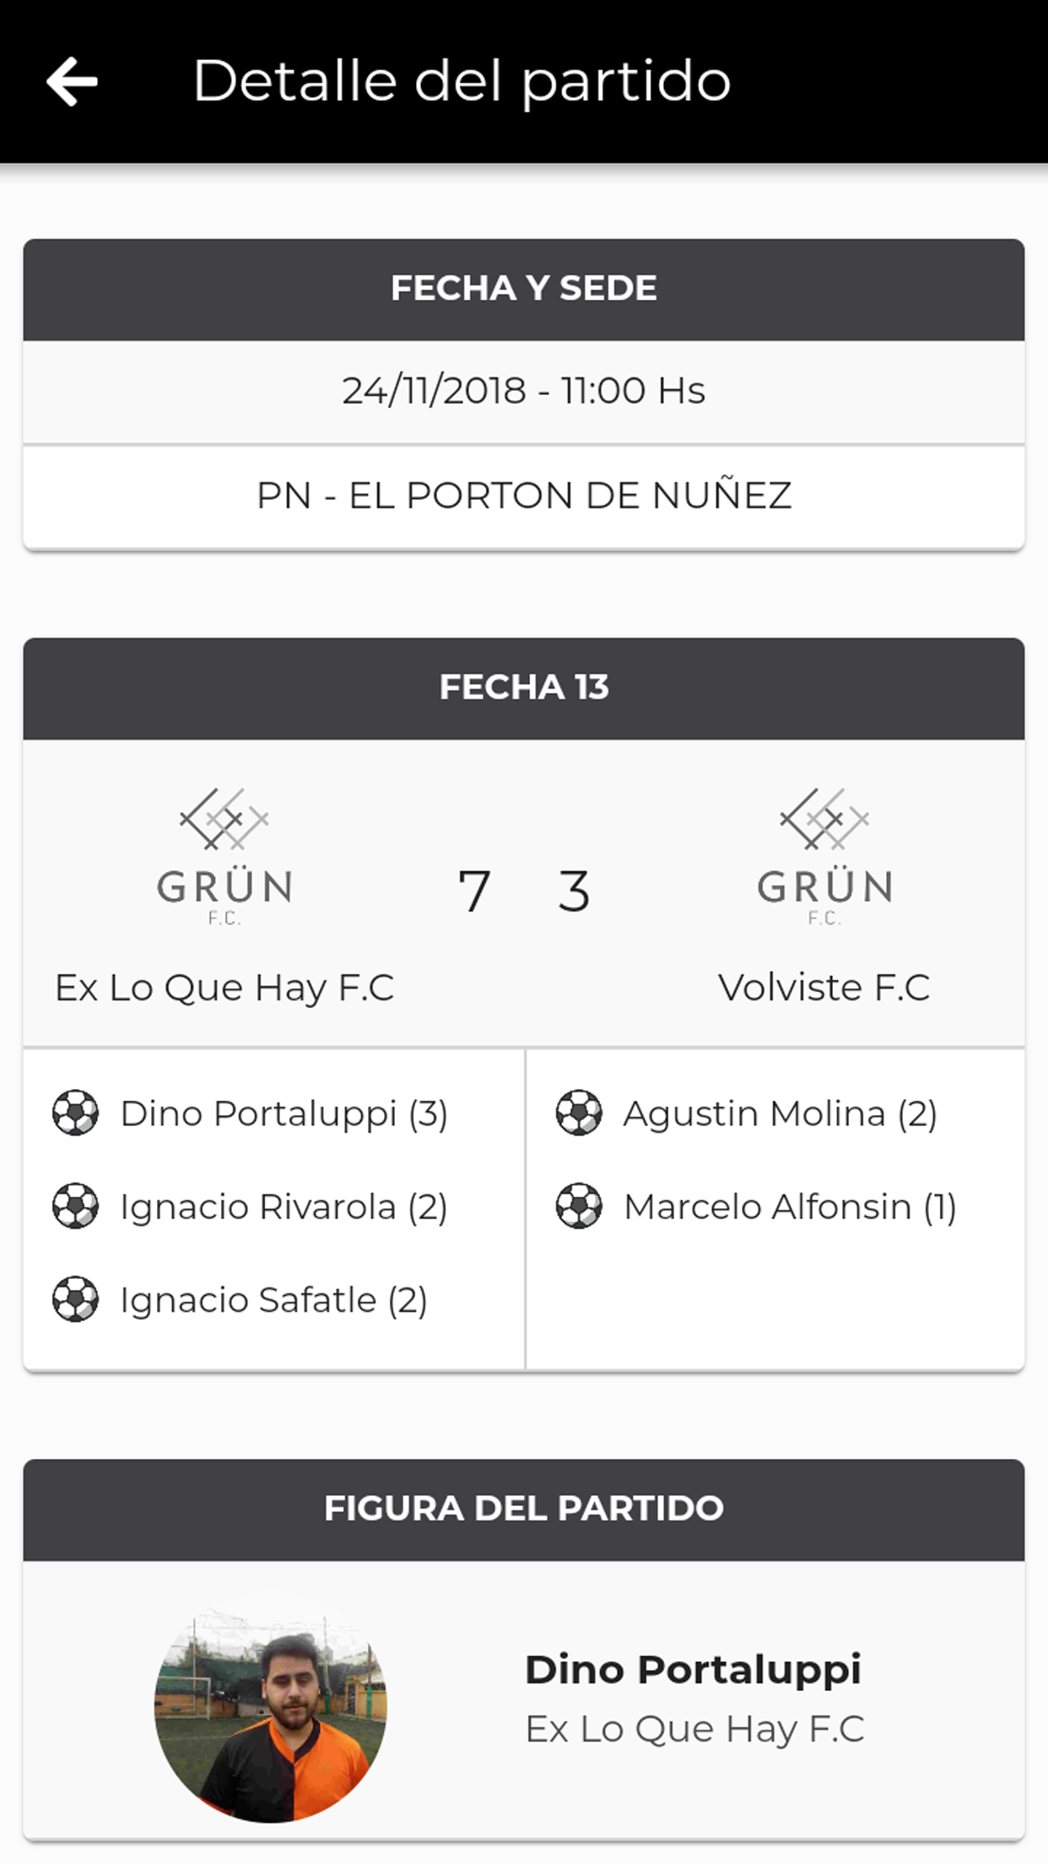Select scorer Ignacio Safatle (2)
Image resolution: width=1048 pixels, height=1864 pixels.
pyautogui.click(x=273, y=1299)
